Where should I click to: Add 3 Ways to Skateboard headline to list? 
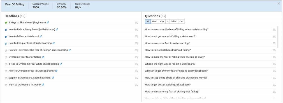click(x=137, y=23)
